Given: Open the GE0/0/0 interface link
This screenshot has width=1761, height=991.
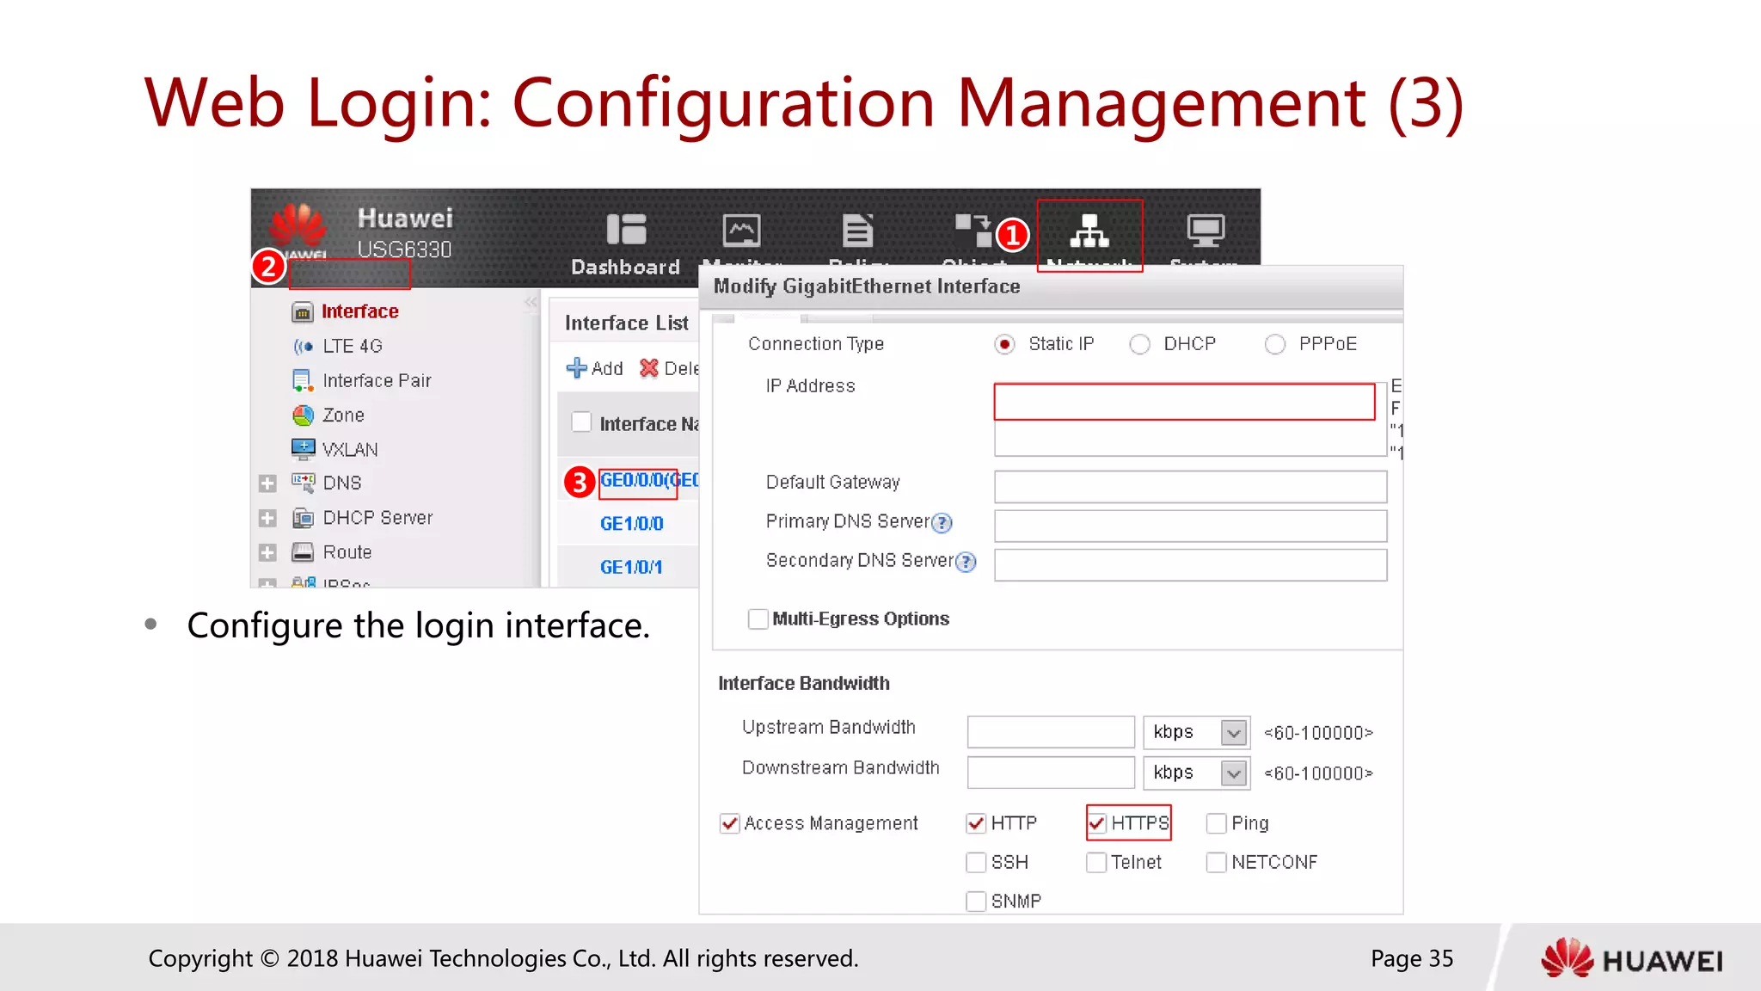Looking at the screenshot, I should pyautogui.click(x=649, y=480).
